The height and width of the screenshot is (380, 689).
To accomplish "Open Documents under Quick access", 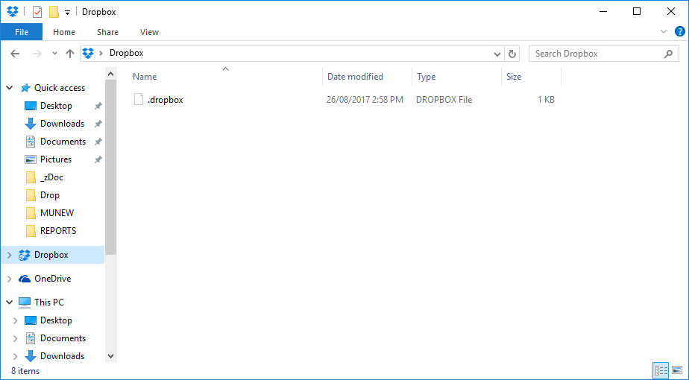I will (63, 142).
